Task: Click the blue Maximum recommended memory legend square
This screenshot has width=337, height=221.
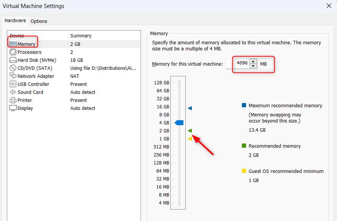Action: click(244, 105)
